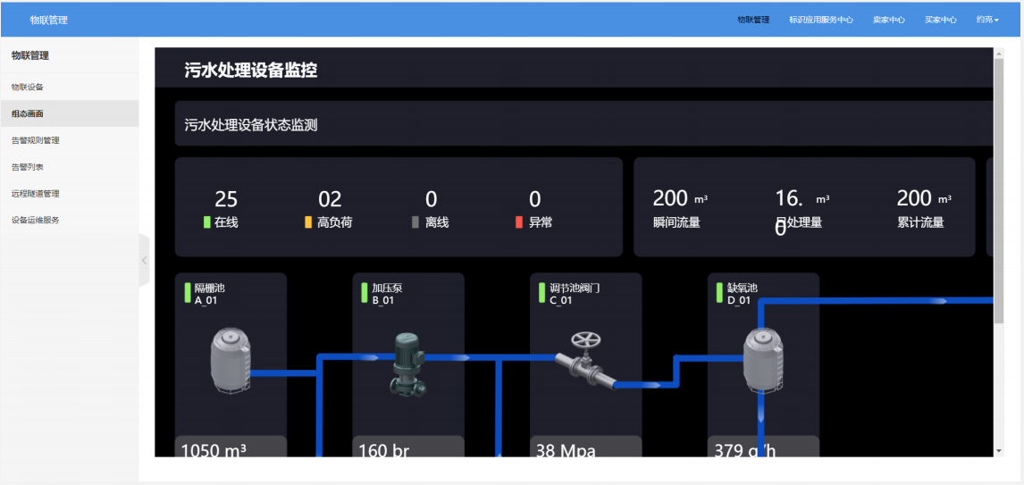Click the scrollbar down arrow
This screenshot has width=1024, height=485.
[x=998, y=450]
